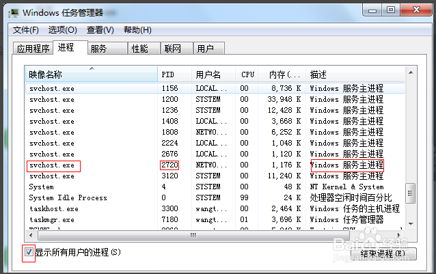Click description NT Kernel & System

click(346, 187)
